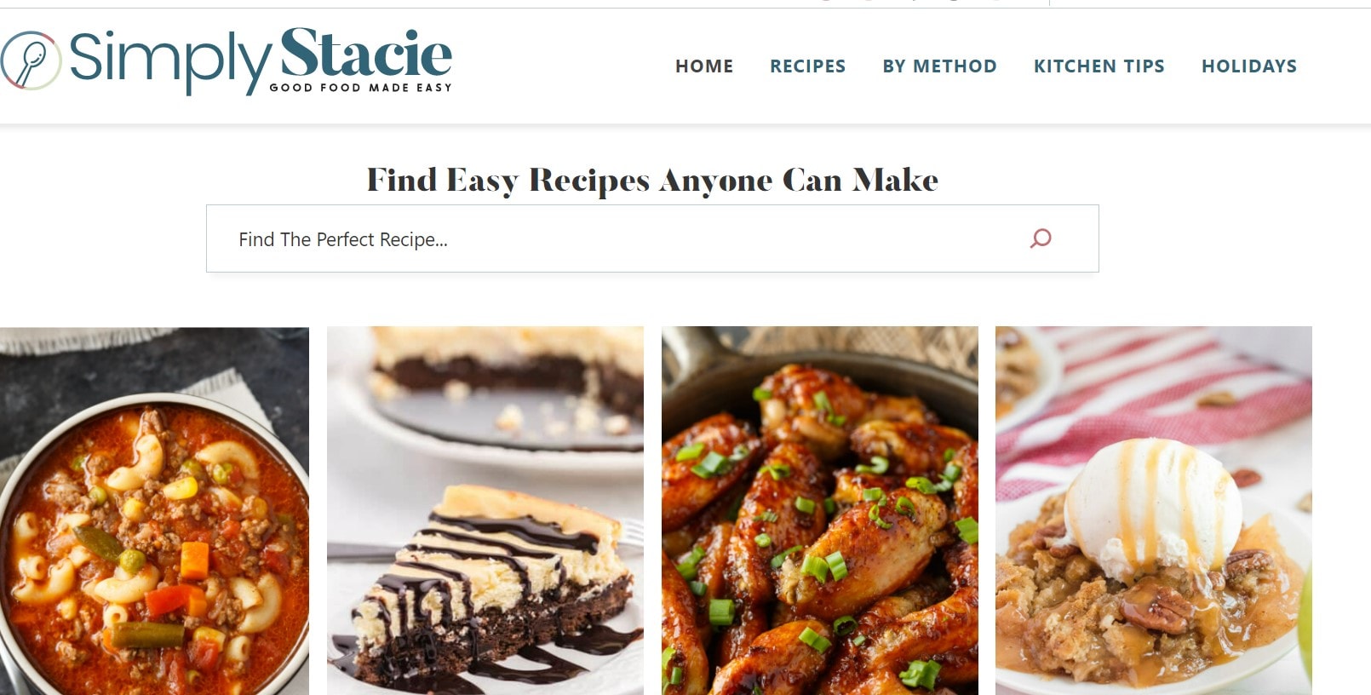
Task: Select BY METHOD in the navigation
Action: [x=939, y=66]
